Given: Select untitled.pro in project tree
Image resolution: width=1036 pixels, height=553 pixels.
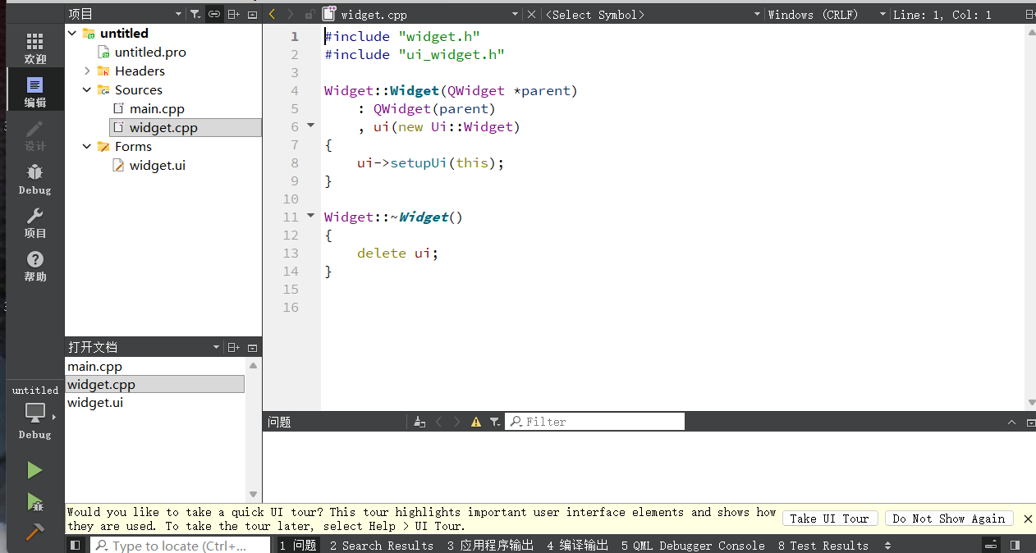Looking at the screenshot, I should coord(150,52).
